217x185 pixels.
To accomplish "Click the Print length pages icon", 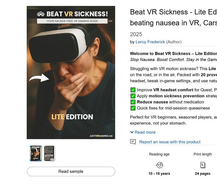I will coord(203,165).
